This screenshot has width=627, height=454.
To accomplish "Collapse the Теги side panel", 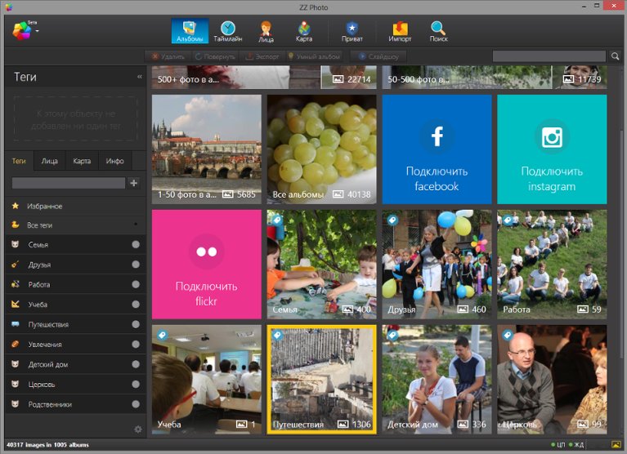I will (139, 77).
